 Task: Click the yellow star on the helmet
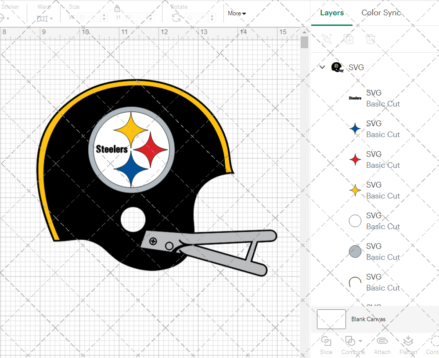pos(131,129)
